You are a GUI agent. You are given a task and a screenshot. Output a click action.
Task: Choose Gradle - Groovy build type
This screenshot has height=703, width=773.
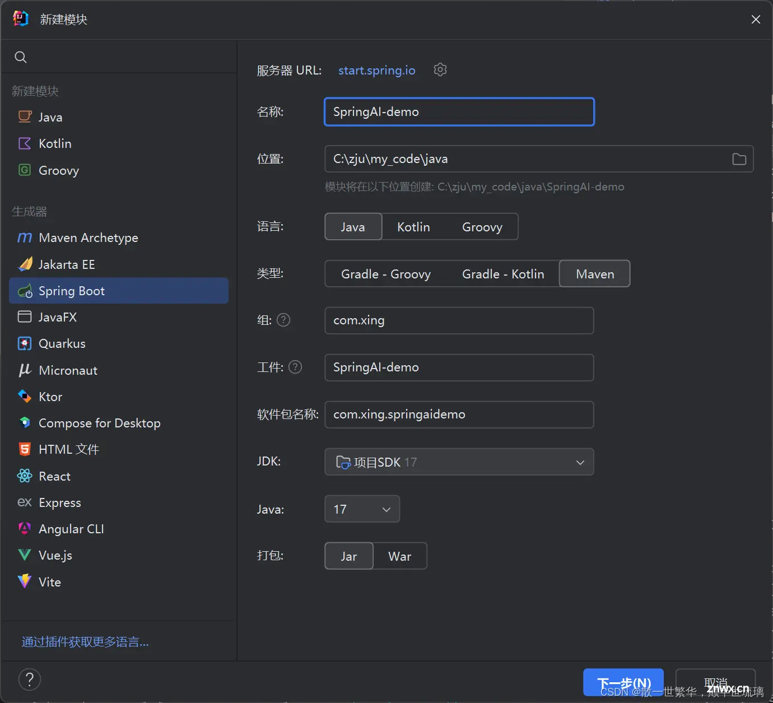click(386, 274)
